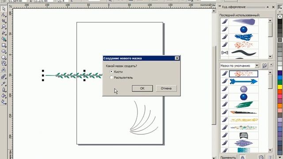Open color palette flyout at top

pyautogui.click(x=280, y=7)
